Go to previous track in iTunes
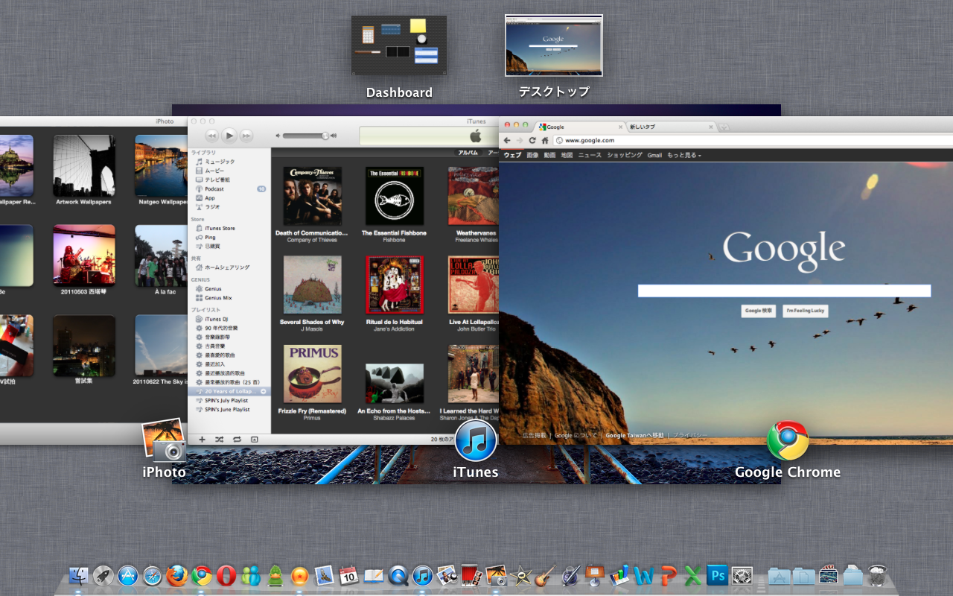The height and width of the screenshot is (596, 953). (x=211, y=136)
